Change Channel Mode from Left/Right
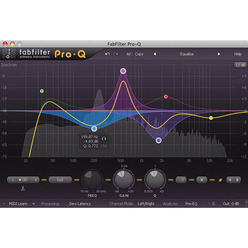This screenshot has width=248, height=248. point(146,204)
